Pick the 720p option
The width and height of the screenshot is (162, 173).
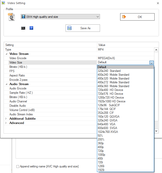(126, 151)
